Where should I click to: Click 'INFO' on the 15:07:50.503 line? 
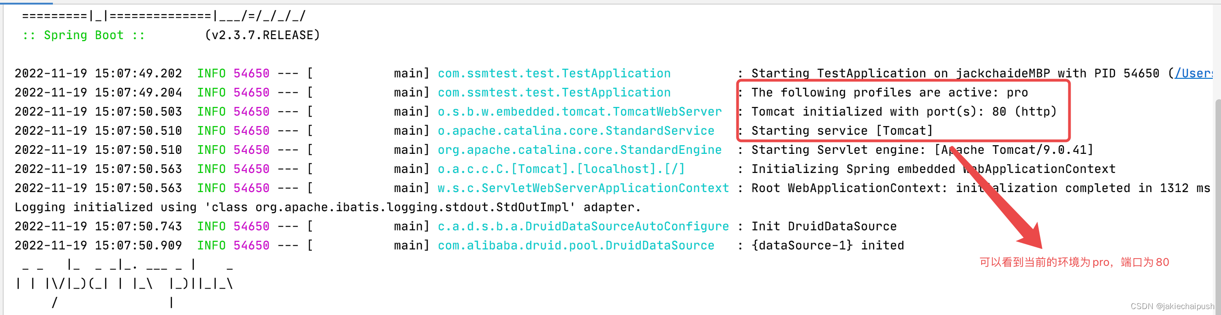(x=212, y=112)
